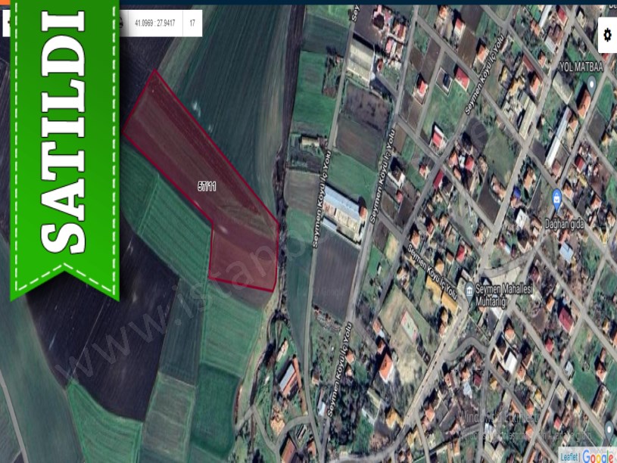Select the Dağhan gıda shop marker

(x=556, y=200)
